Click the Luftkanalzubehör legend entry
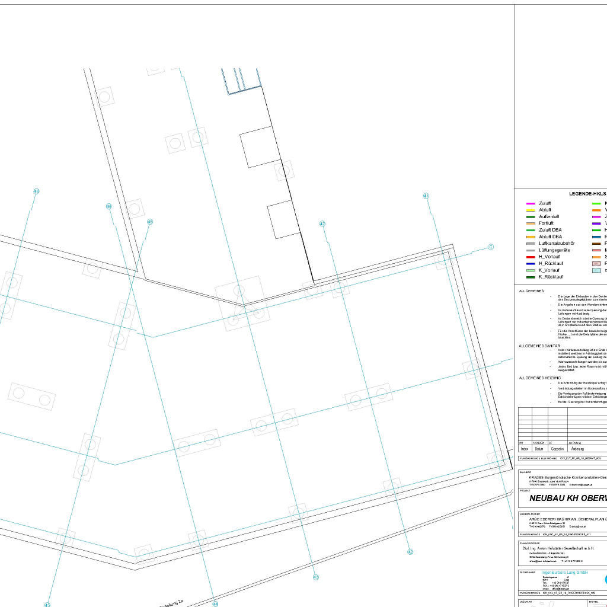This screenshot has height=607, width=607. 556,244
